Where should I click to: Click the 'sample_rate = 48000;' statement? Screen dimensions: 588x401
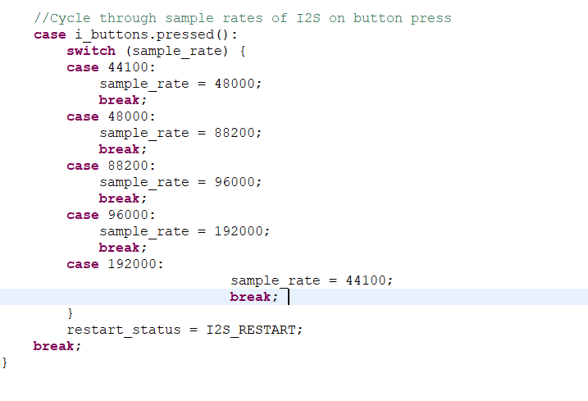pos(180,84)
